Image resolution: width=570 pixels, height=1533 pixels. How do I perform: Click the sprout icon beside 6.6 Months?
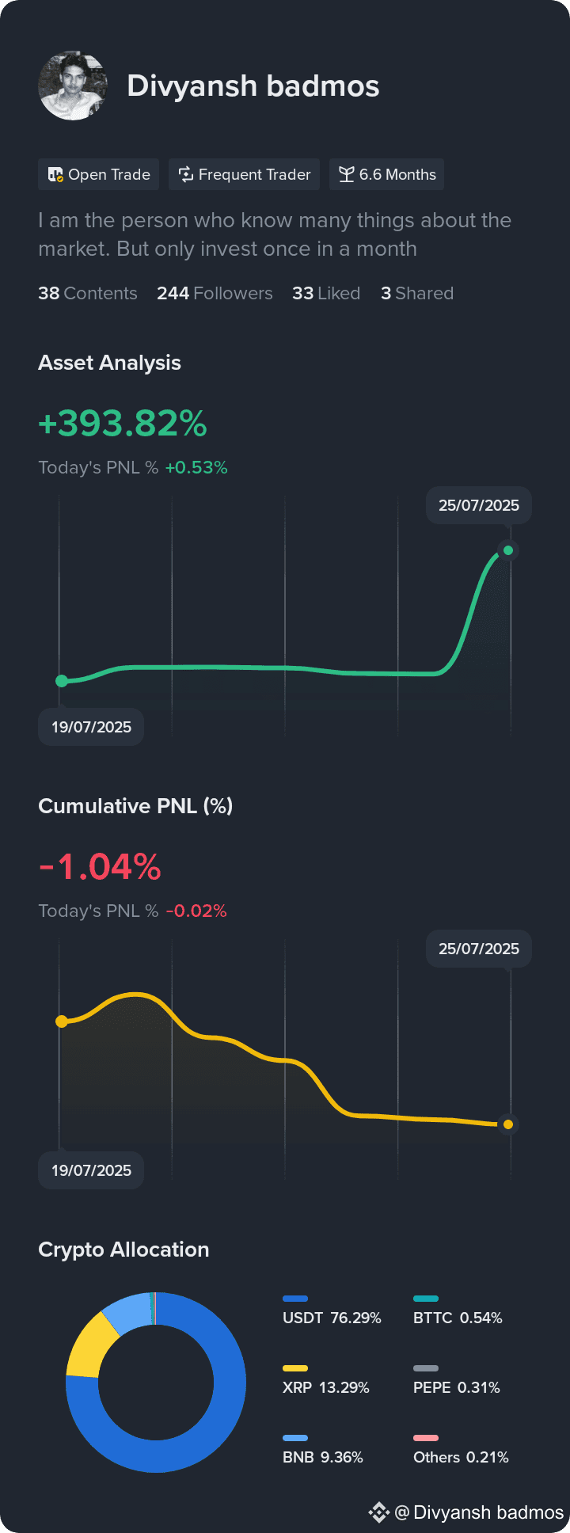(x=346, y=175)
